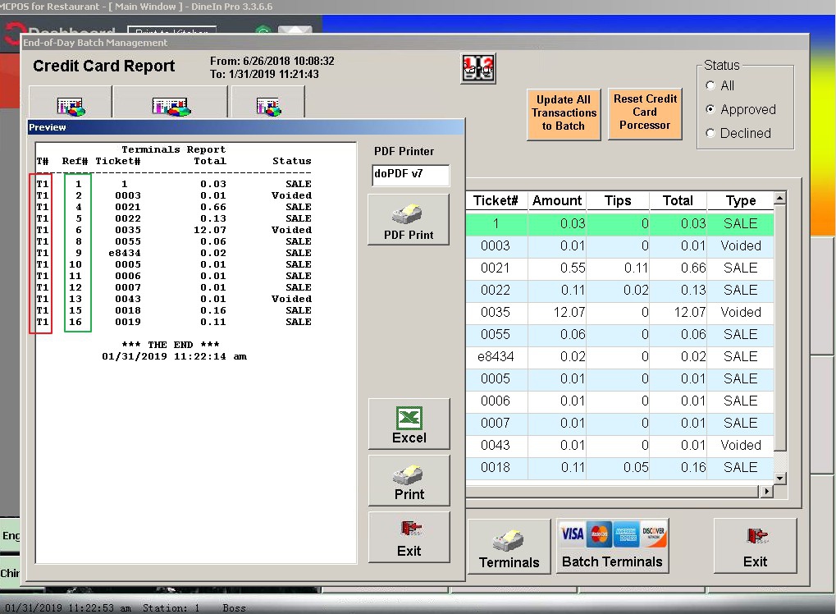
Task: Click the 12.07 amount cell
Action: [557, 312]
